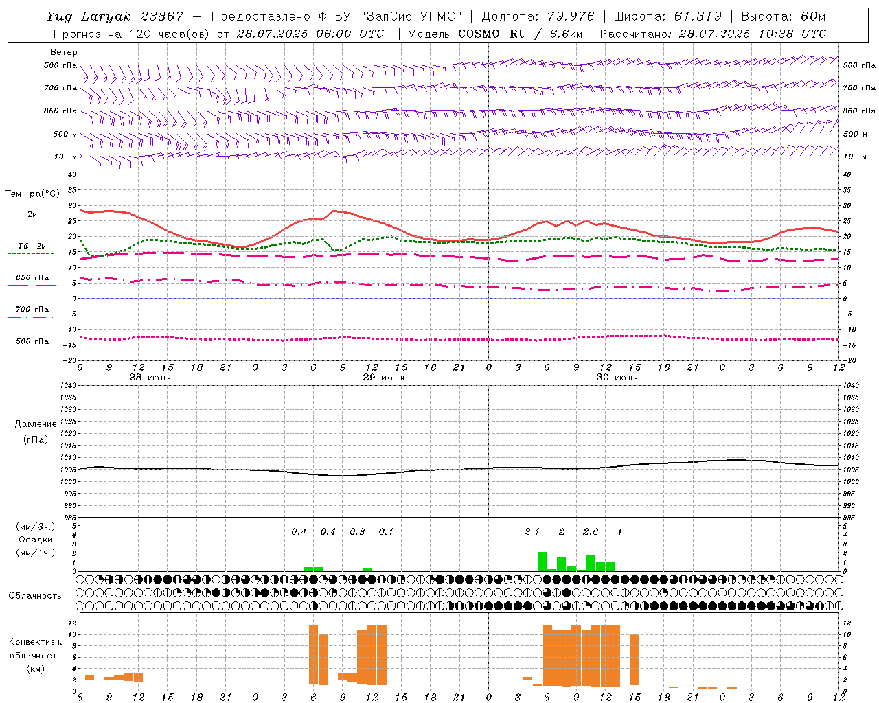Click the Ветер wind section label
The height and width of the screenshot is (703, 879).
[x=63, y=52]
